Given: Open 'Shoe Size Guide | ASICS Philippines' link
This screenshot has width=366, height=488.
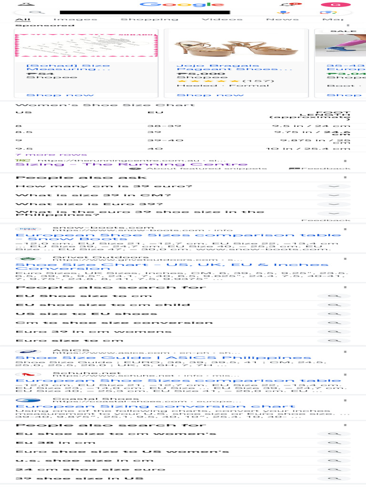Looking at the screenshot, I should pos(163,357).
